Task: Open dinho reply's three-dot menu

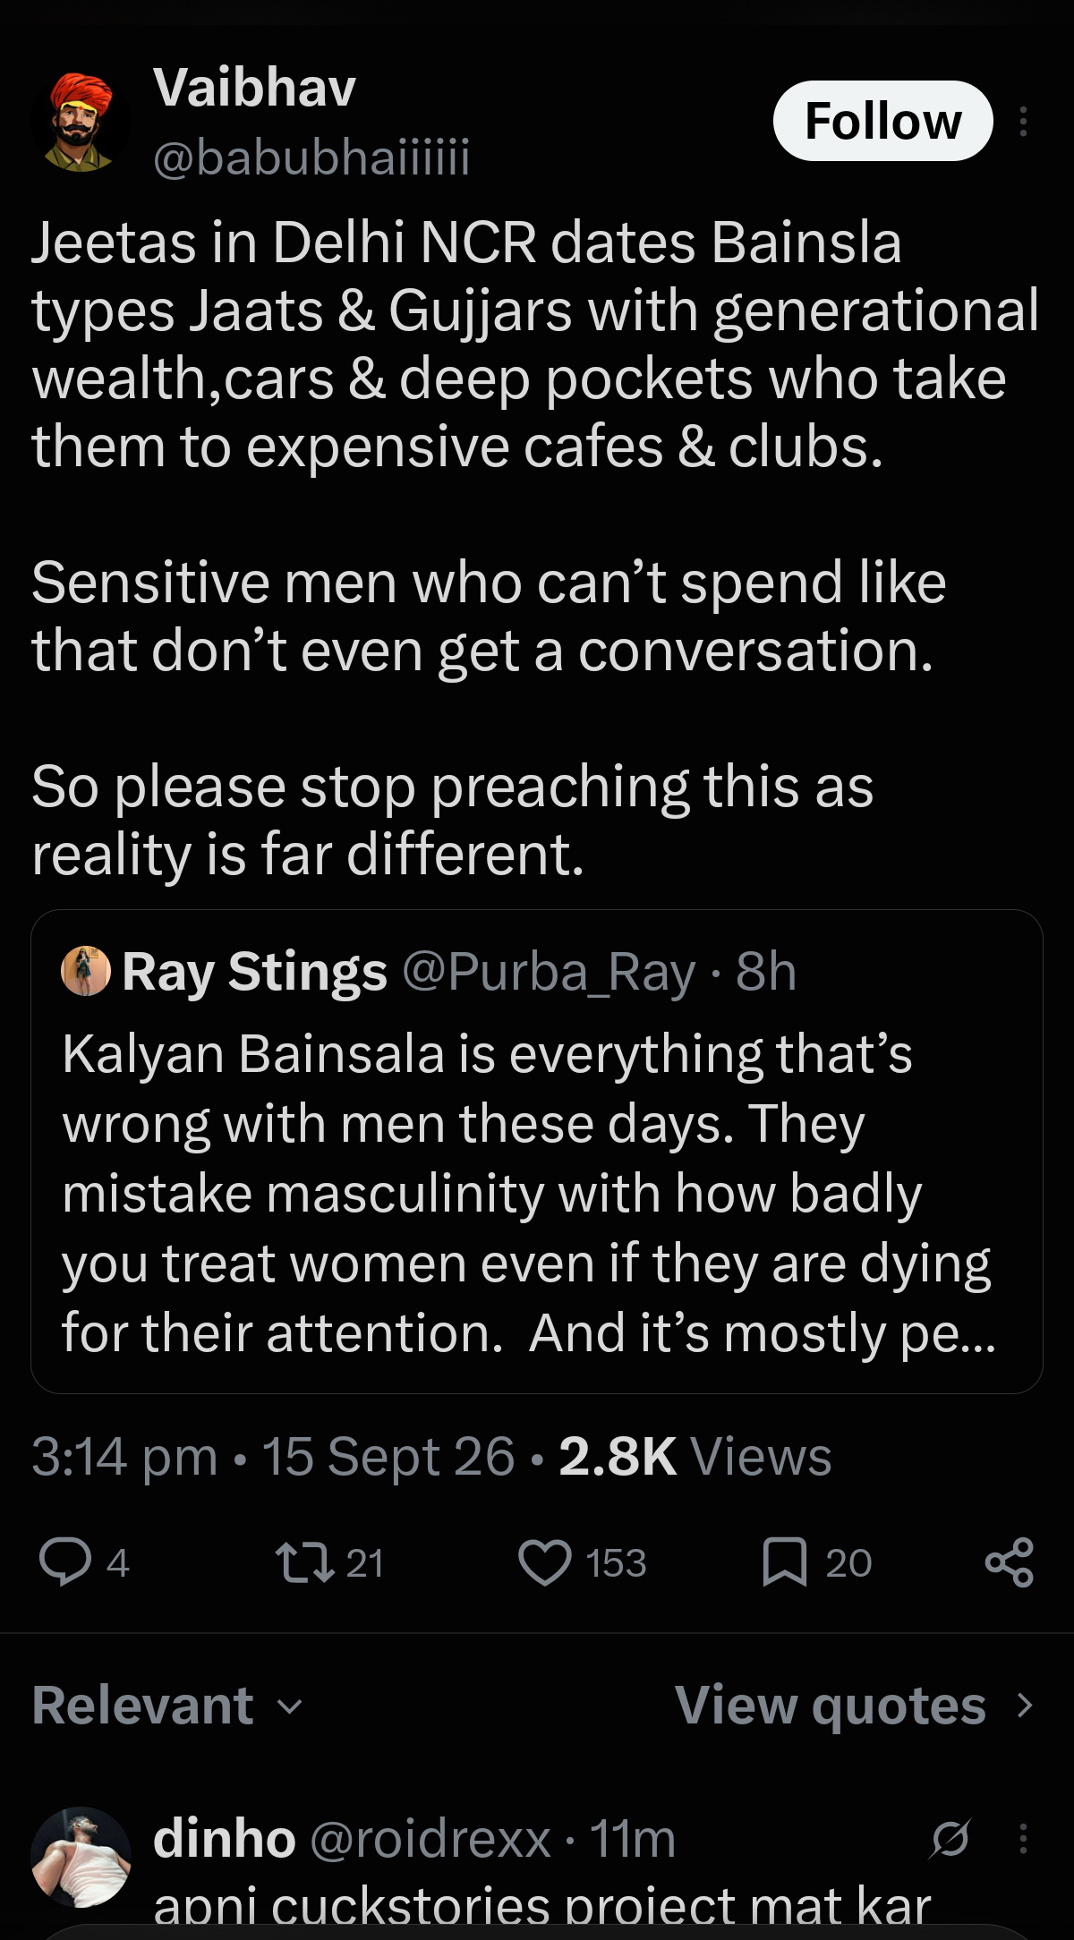Action: pyautogui.click(x=1023, y=1839)
